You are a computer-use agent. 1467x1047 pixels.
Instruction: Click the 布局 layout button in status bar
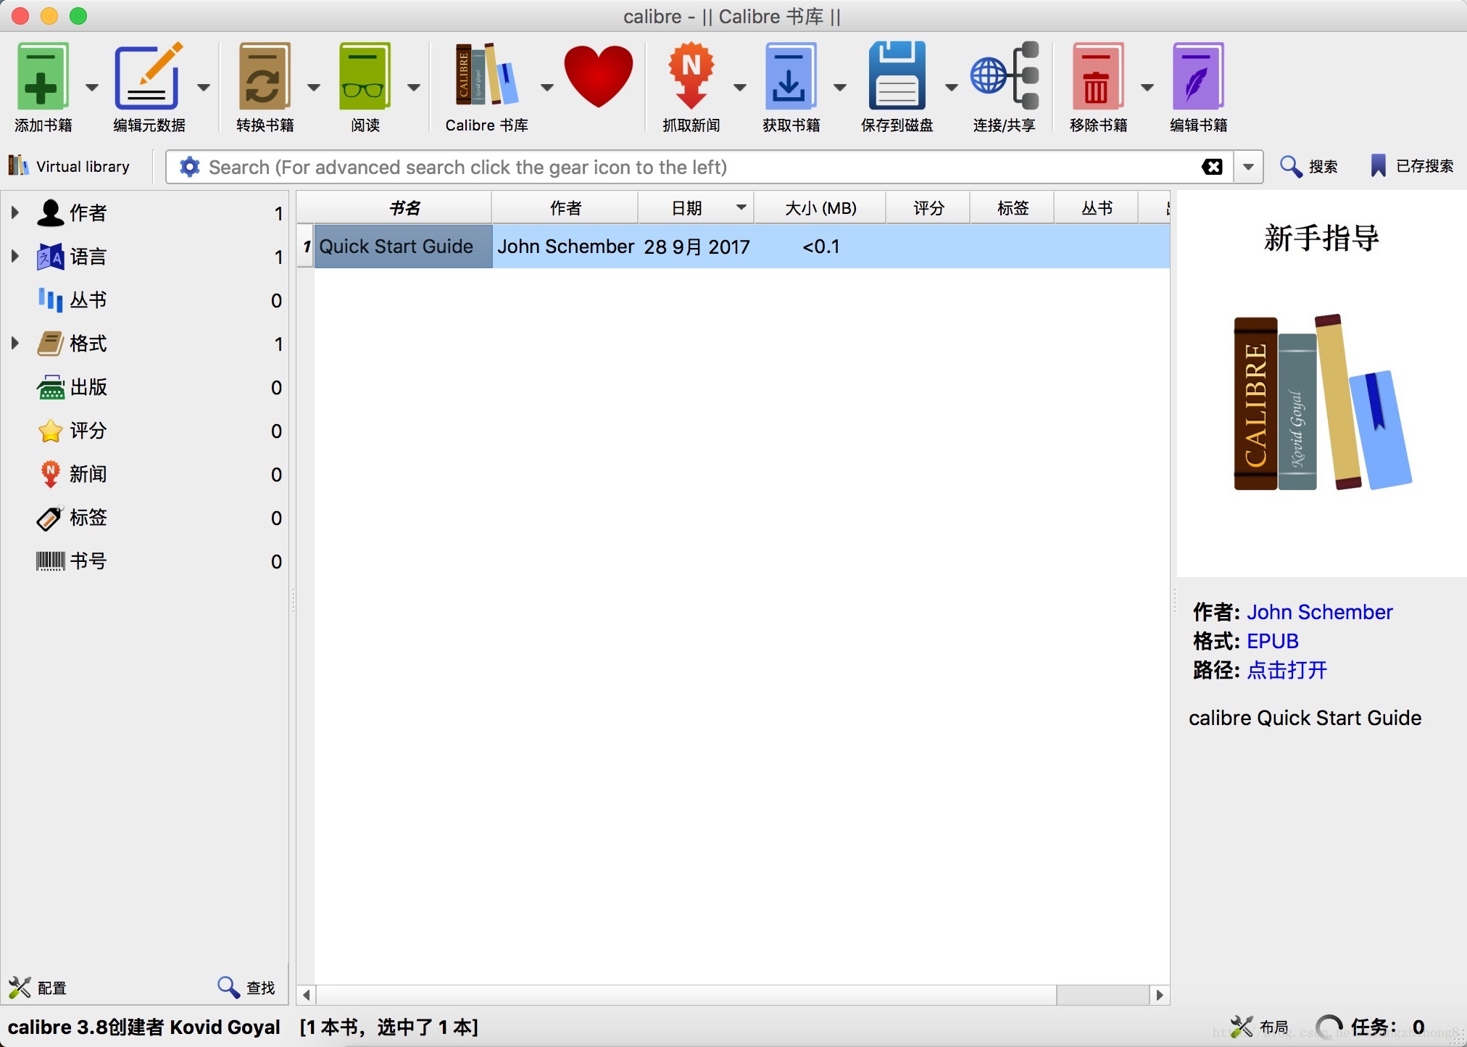pos(1259,1027)
